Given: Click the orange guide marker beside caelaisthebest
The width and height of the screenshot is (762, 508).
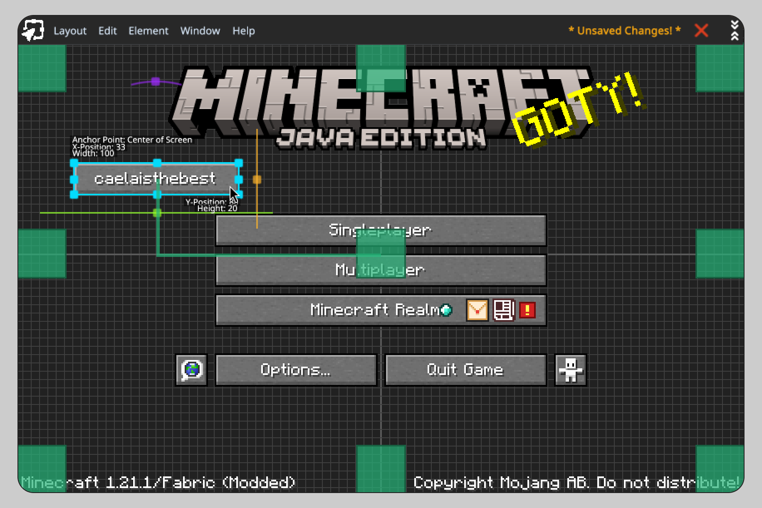Looking at the screenshot, I should point(257,179).
